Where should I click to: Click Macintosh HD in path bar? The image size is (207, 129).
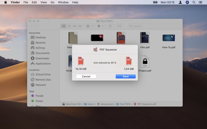point(72,104)
